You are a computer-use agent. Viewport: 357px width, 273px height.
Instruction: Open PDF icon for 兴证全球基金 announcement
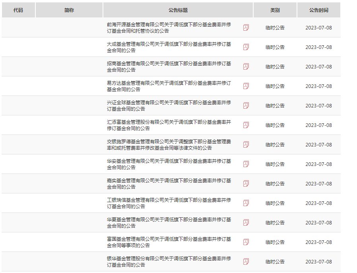tap(246, 105)
